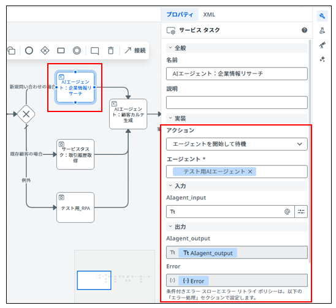Screen dimensions: 336x308
Task: Switch to the XML tab
Action: click(209, 15)
